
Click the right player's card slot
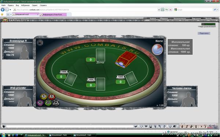[x=131, y=78]
